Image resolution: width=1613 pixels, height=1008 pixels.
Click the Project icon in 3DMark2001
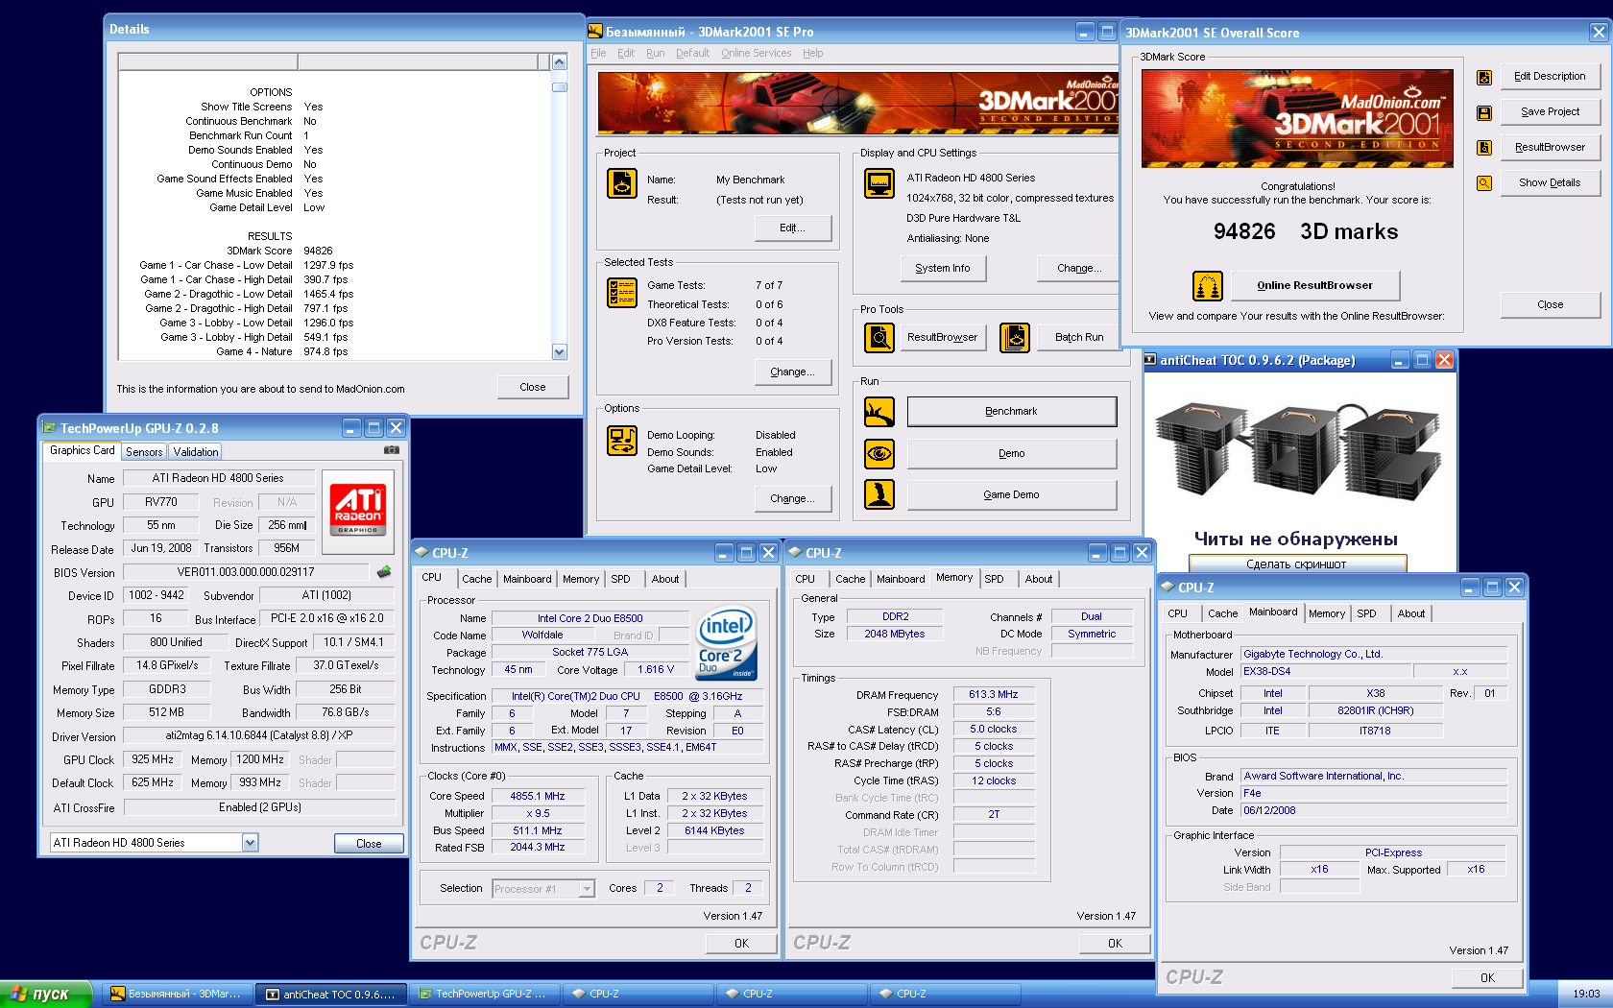[622, 183]
